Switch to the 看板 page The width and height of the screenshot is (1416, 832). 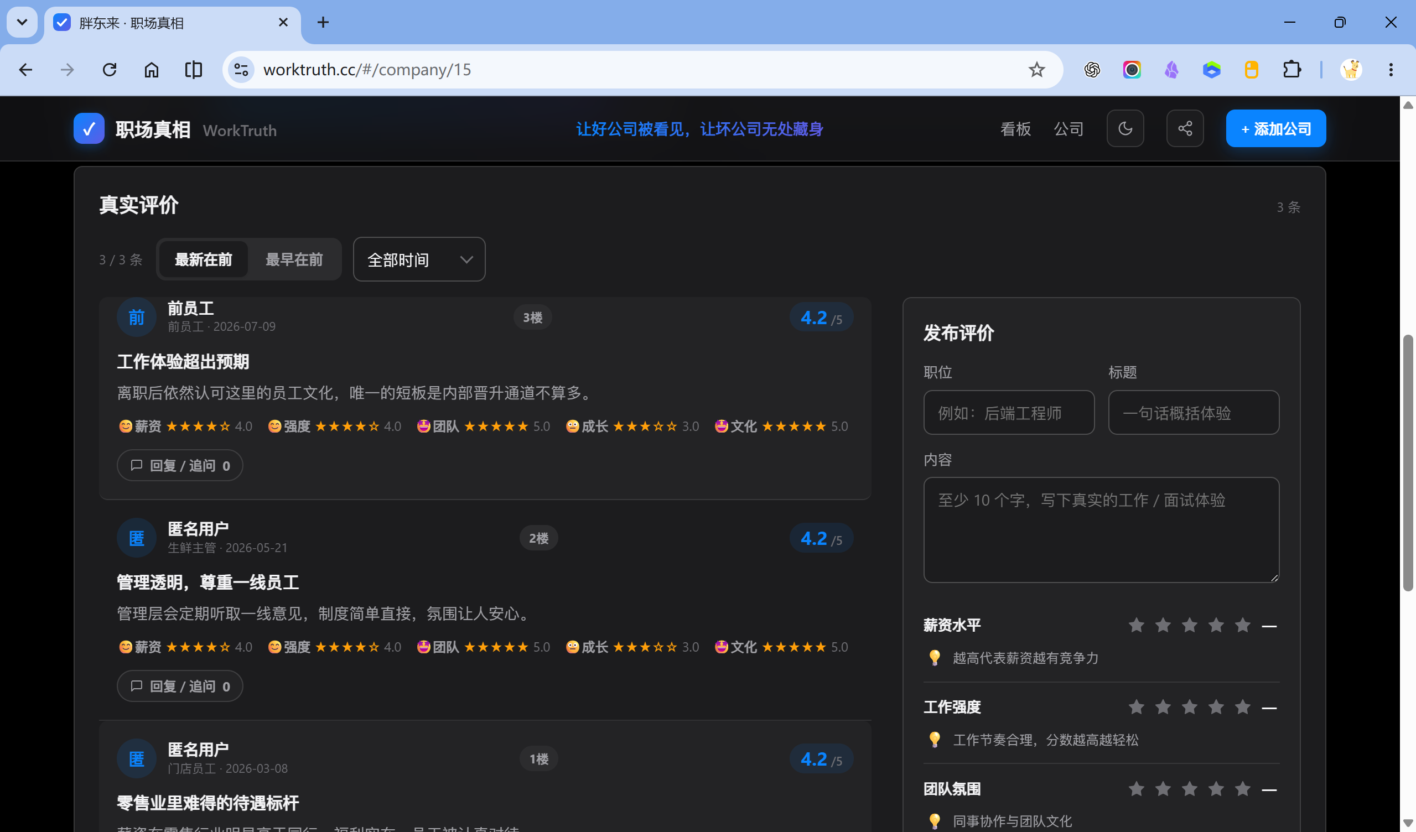(x=1015, y=129)
